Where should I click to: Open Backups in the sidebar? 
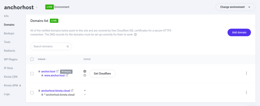[x=9, y=33]
